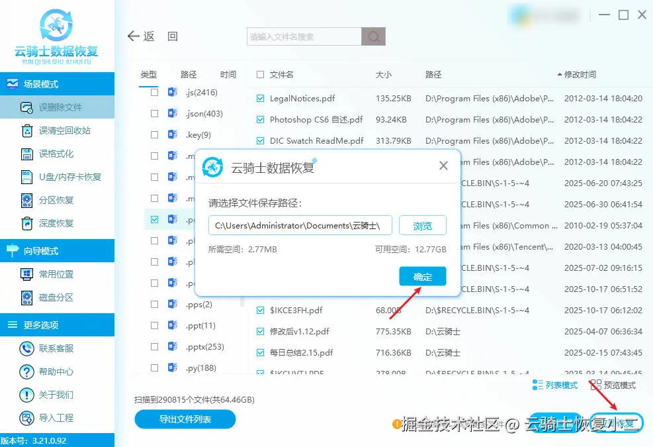The image size is (653, 447).
Task: Uncheck LegalNotices.pdf
Action: [x=260, y=99]
